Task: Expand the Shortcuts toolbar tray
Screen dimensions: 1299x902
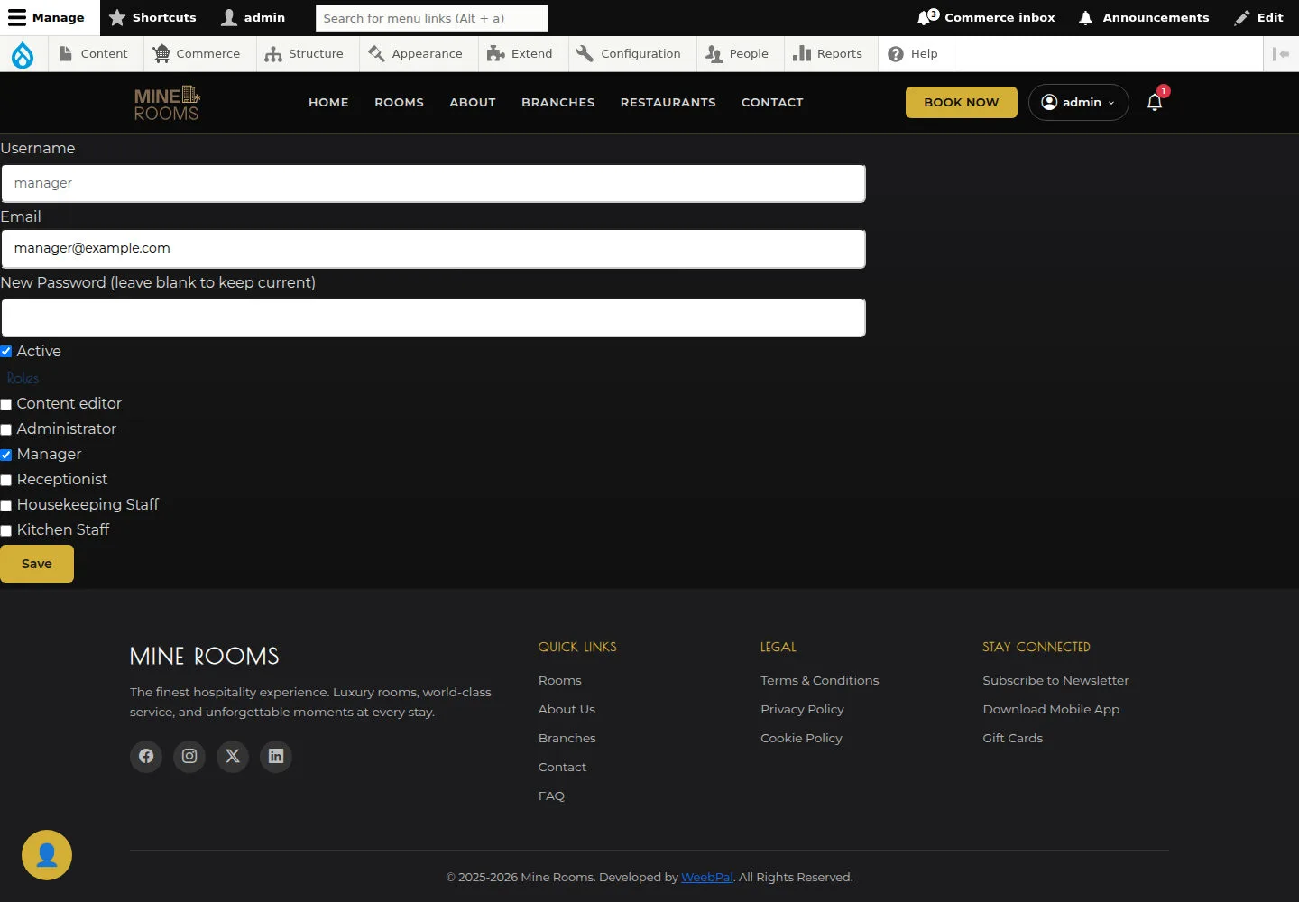Action: click(x=152, y=17)
